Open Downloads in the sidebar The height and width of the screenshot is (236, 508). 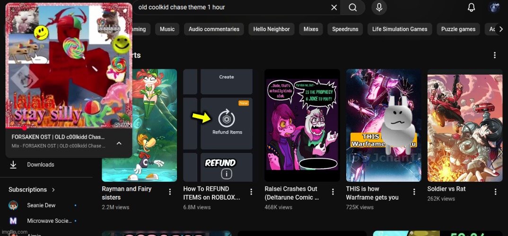point(40,165)
